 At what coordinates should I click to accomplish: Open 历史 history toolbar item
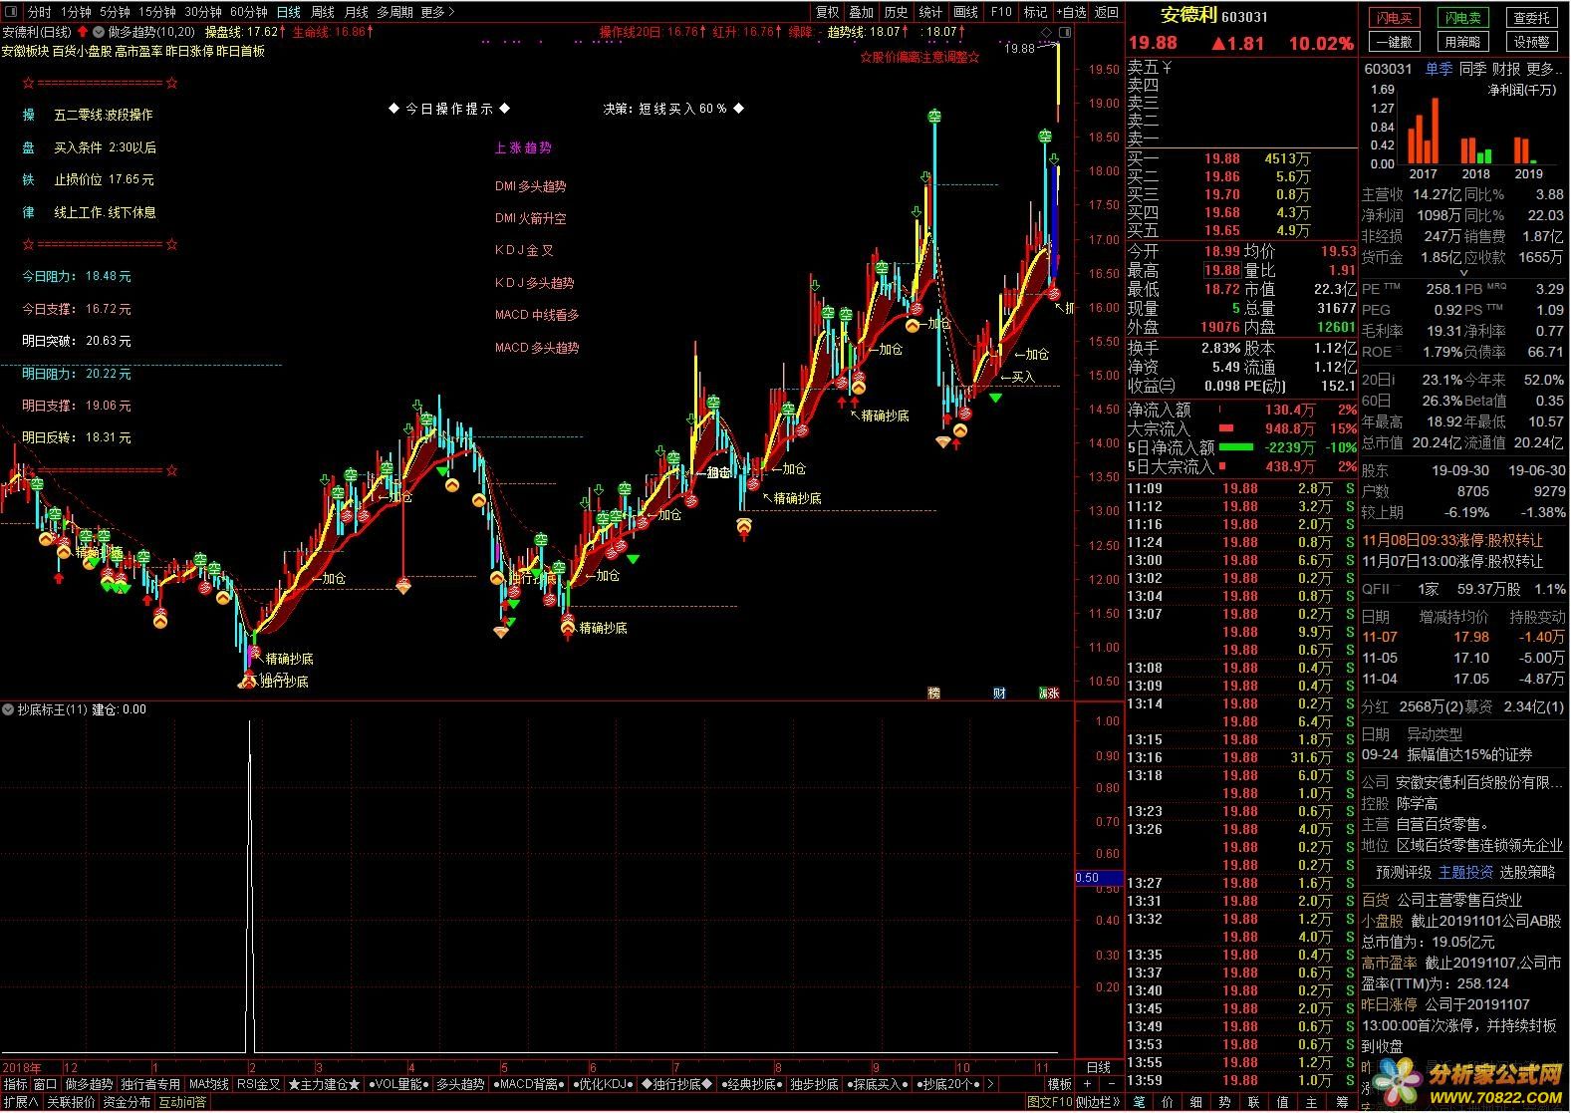[896, 12]
